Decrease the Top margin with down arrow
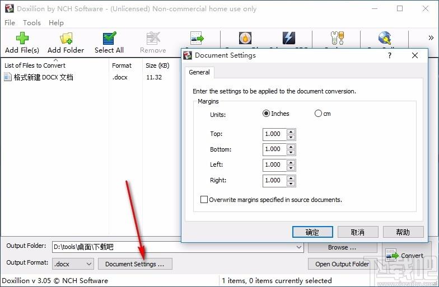439x287 pixels. tap(291, 137)
